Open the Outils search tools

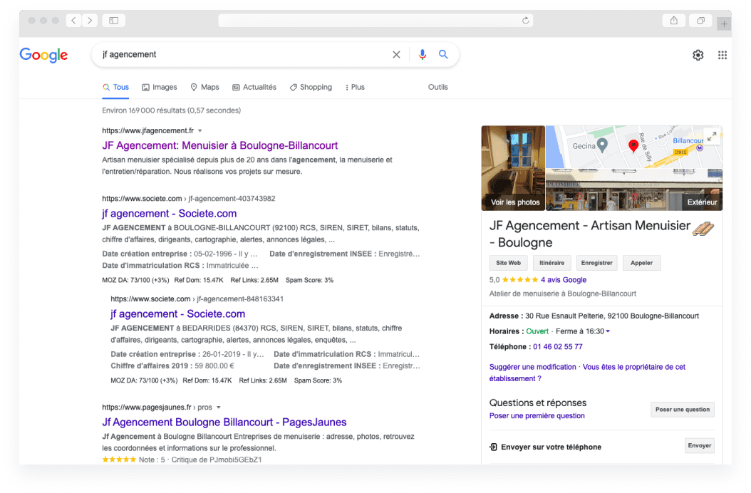(437, 87)
